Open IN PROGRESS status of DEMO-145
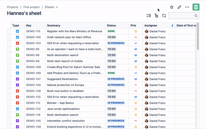 coord(116,121)
